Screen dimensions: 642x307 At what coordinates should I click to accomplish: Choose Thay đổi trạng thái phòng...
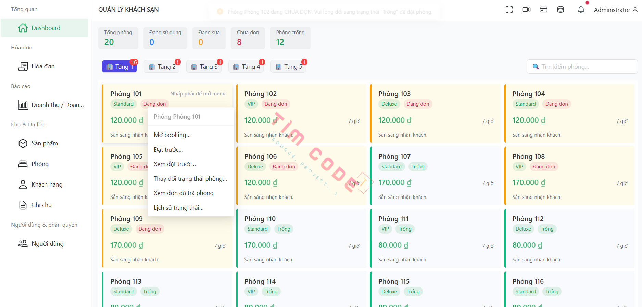191,179
